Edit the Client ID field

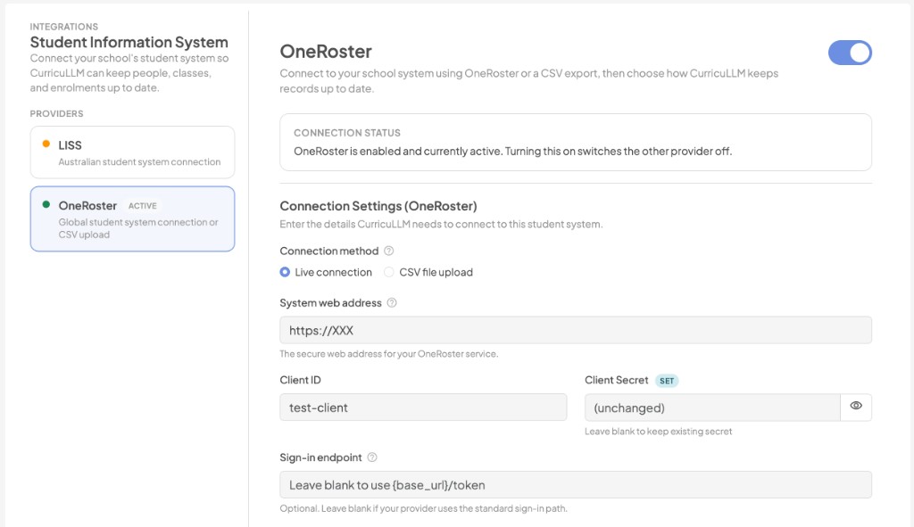pos(424,407)
